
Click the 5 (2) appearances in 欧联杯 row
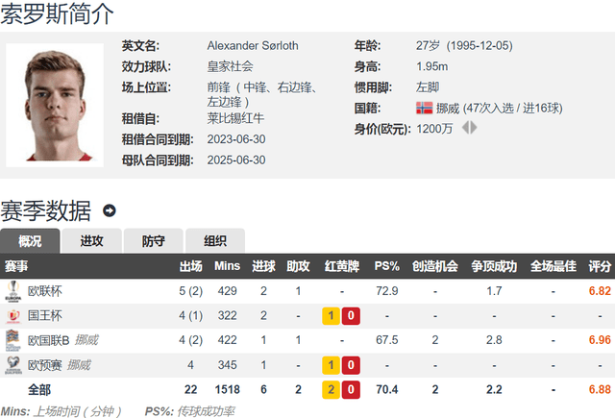[x=190, y=291]
